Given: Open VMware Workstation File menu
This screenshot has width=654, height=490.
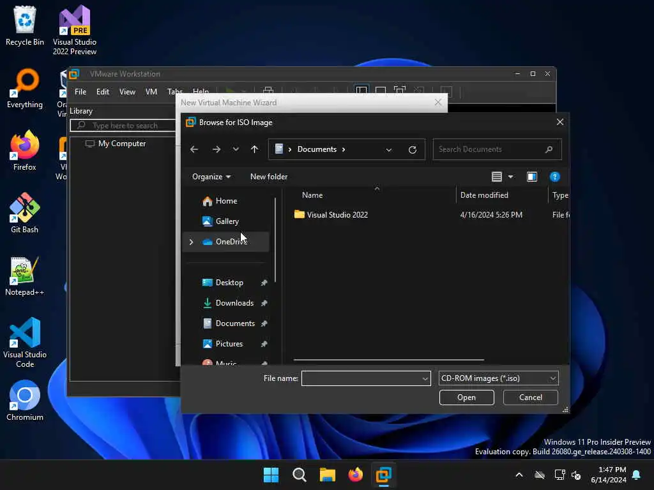Looking at the screenshot, I should click(x=80, y=92).
